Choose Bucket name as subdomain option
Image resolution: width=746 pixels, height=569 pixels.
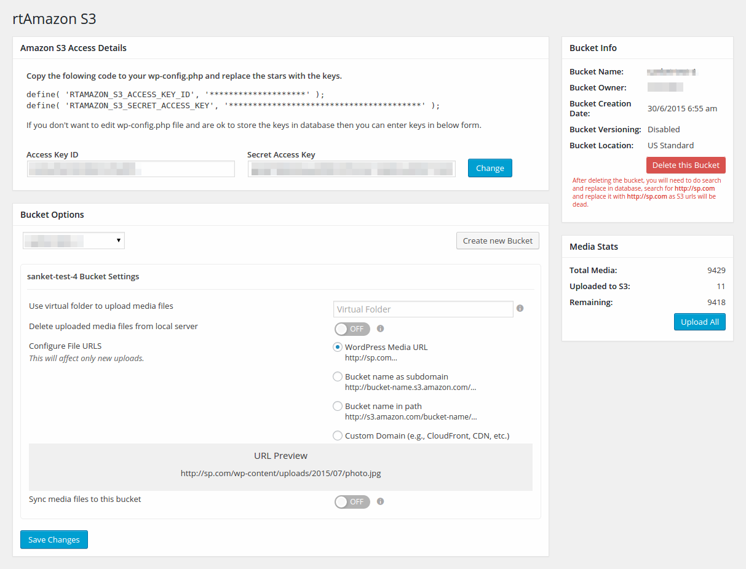tap(338, 376)
